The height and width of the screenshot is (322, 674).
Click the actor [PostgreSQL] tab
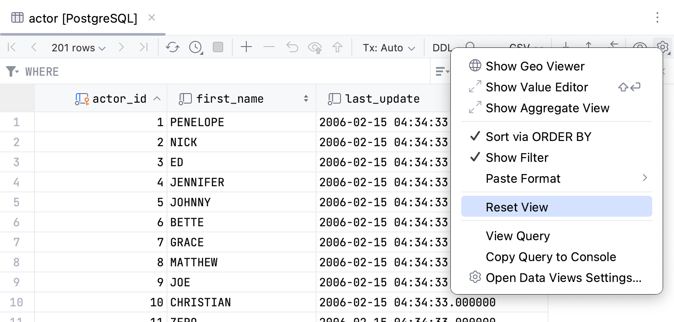tap(82, 18)
